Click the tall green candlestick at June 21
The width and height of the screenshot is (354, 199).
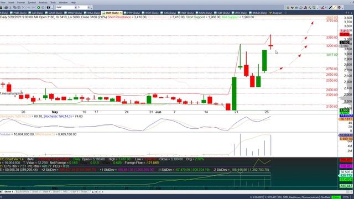(x=234, y=93)
